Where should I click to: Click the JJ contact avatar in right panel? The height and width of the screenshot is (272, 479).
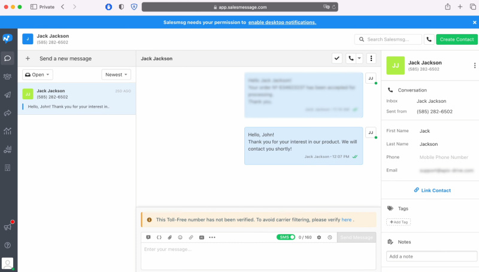(395, 66)
